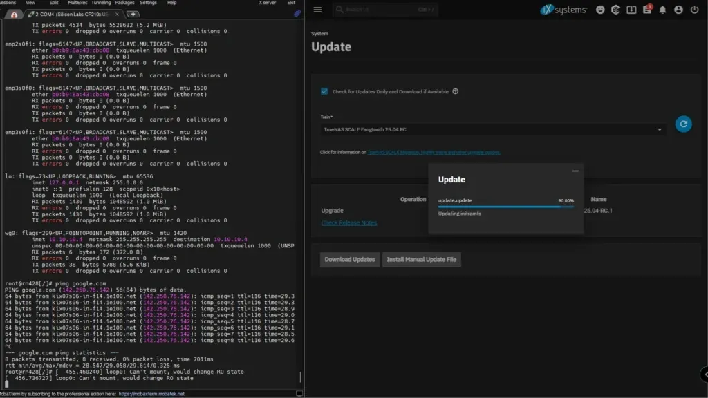Open the update status download icon
This screenshot has height=398, width=708.
[x=631, y=10]
